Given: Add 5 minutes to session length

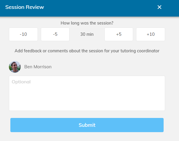Looking at the screenshot, I should tap(119, 34).
